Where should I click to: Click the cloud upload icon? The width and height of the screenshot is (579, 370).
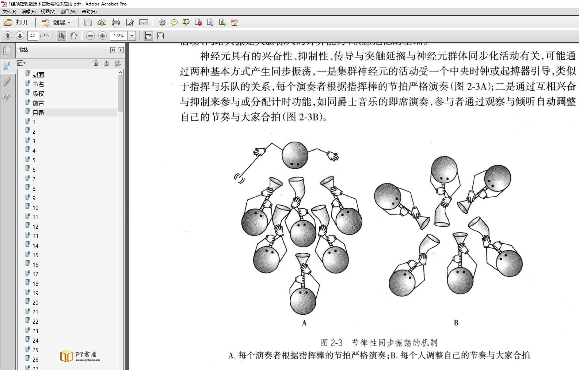pyautogui.click(x=102, y=22)
